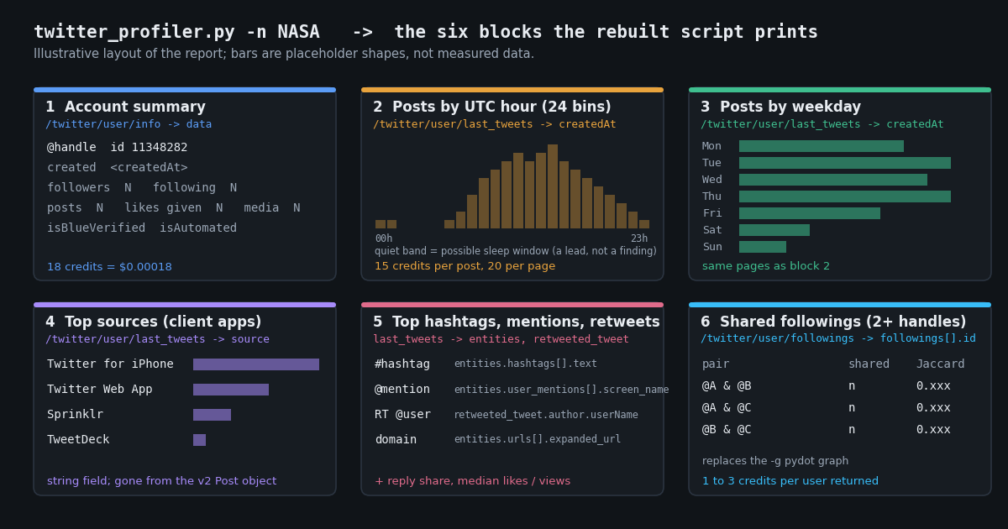Click 'last_tweets -> entities, retweeted_tweet' text
The width and height of the screenshot is (1008, 529).
(x=500, y=339)
